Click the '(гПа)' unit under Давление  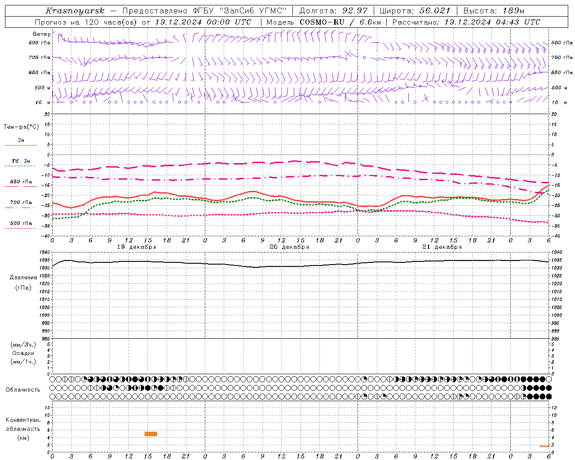tap(23, 287)
